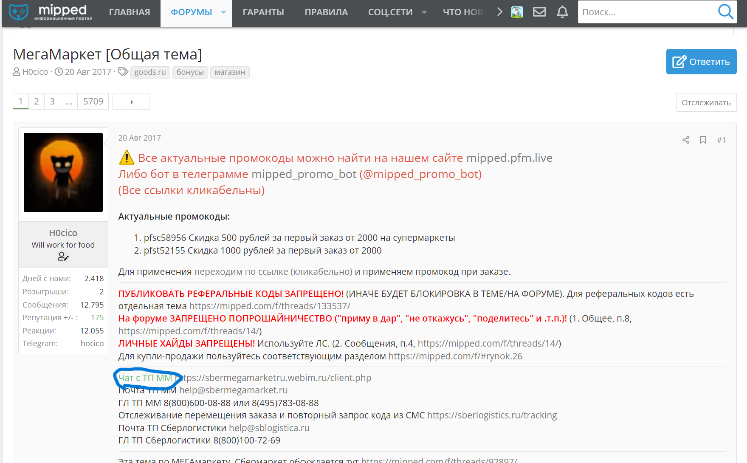Image resolution: width=747 pixels, height=463 pixels.
Task: Click the yellow warning triangle icon
Action: click(127, 158)
